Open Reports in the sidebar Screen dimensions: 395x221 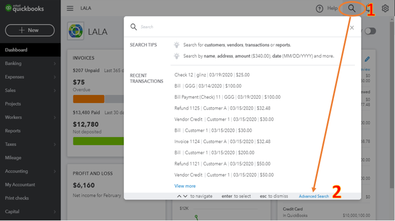[30, 131]
